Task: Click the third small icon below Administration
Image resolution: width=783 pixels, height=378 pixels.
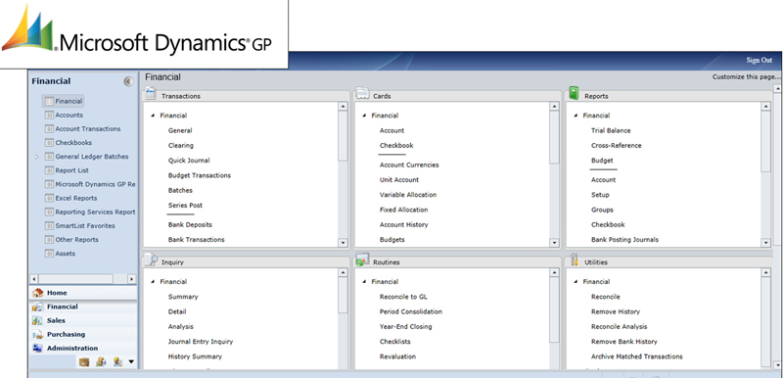Action: [x=117, y=362]
